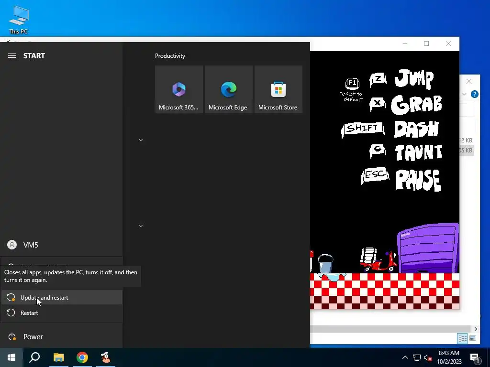Minimize the game window

[405, 43]
